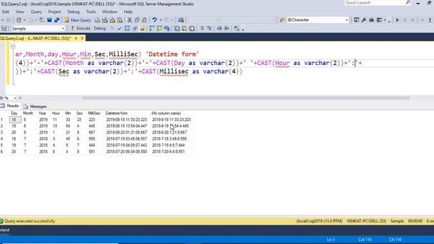Viewport: 434px width, 244px height.
Task: Click the Decrease Indent icon
Action: (x=219, y=28)
